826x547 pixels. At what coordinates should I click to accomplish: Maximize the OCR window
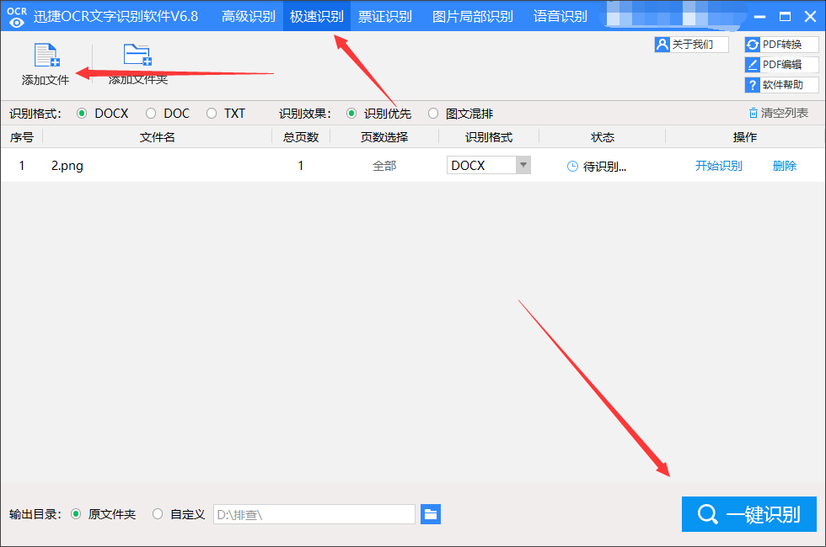pyautogui.click(x=785, y=17)
